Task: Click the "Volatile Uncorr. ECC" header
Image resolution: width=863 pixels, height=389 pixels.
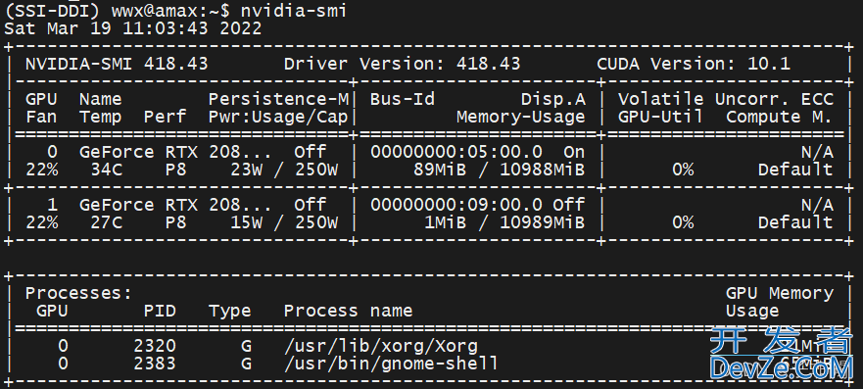Action: tap(726, 99)
